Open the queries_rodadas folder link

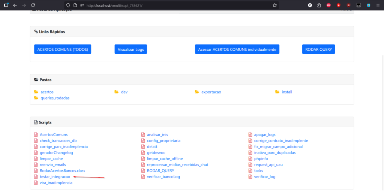pyautogui.click(x=55, y=98)
